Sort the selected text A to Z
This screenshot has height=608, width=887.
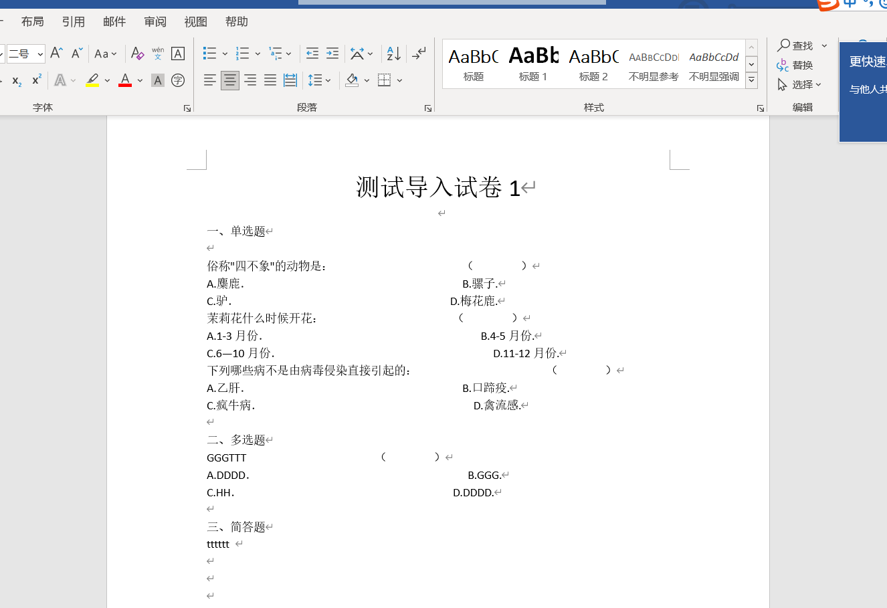point(394,54)
